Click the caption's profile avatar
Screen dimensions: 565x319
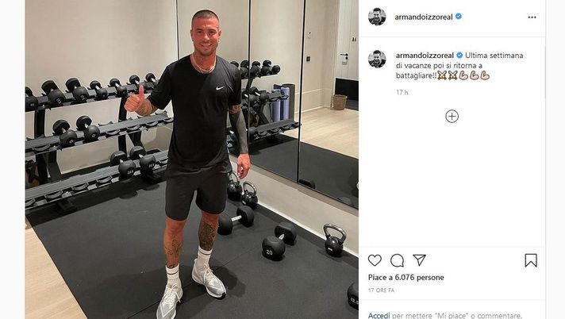tap(377, 59)
